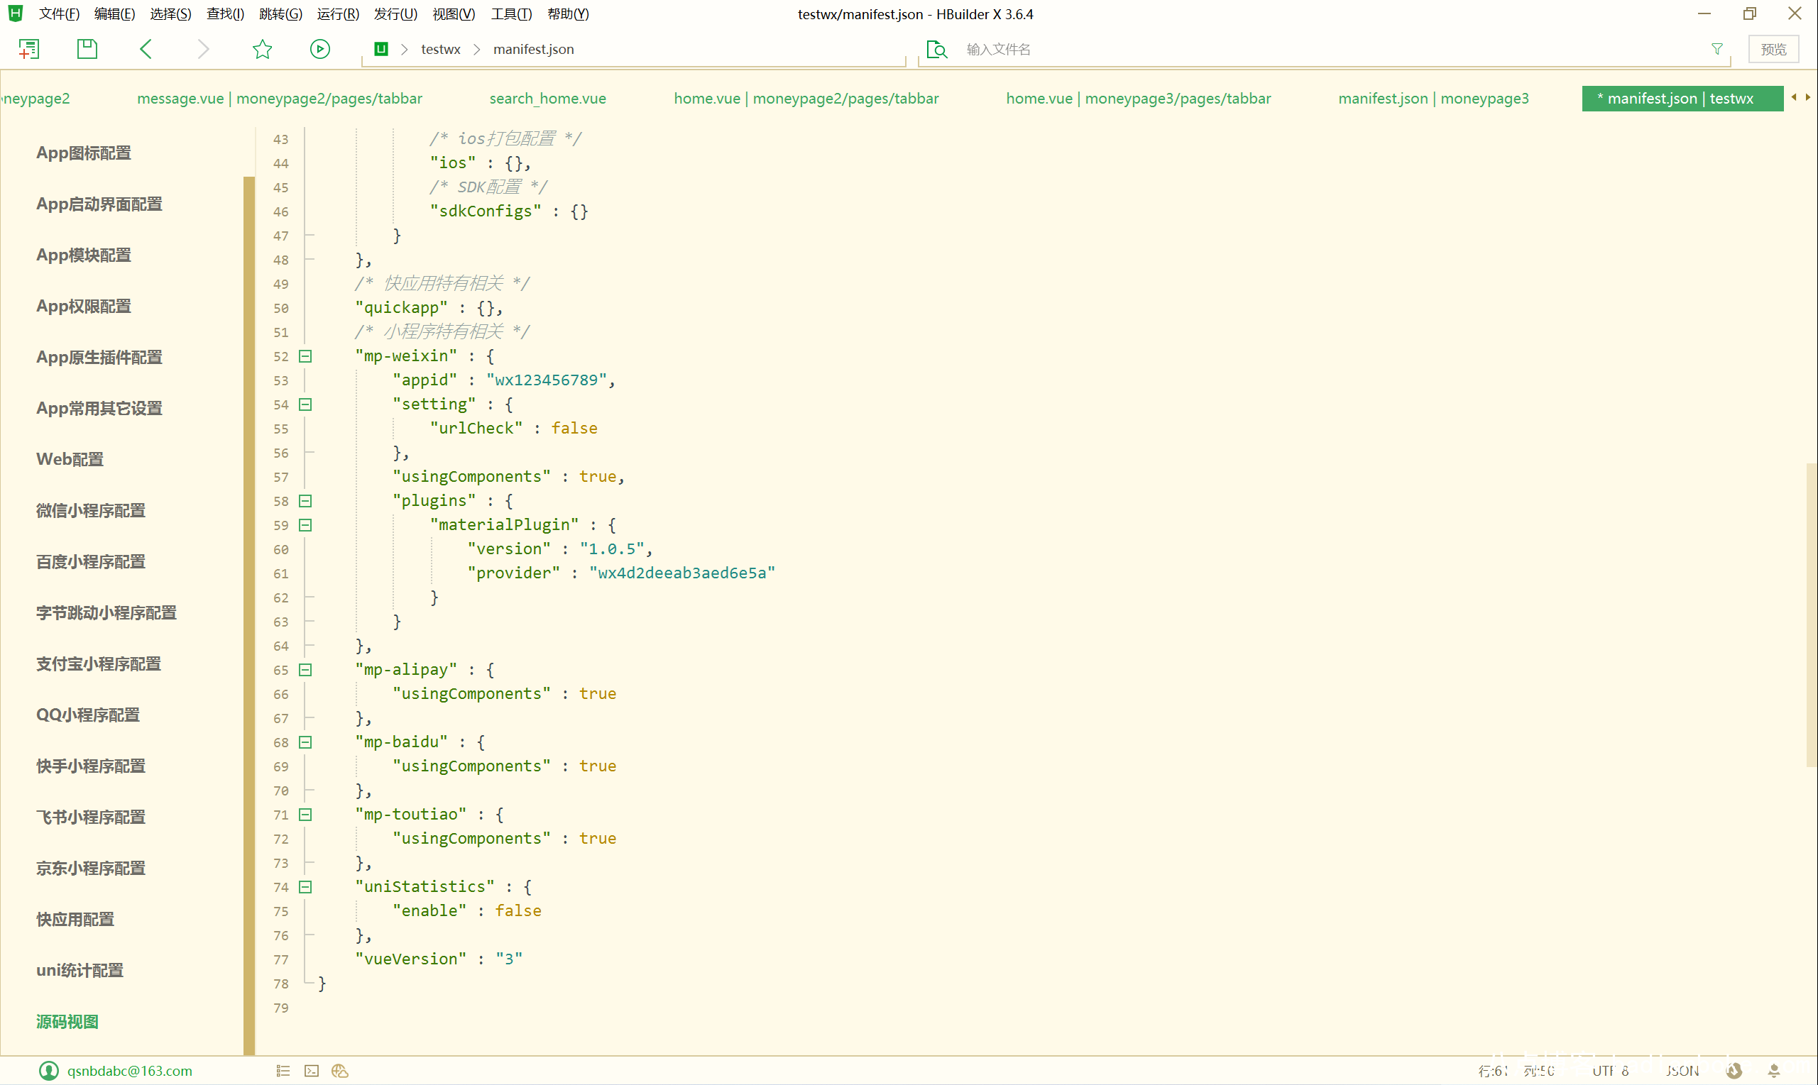This screenshot has height=1085, width=1818.
Task: Collapse the plugins block at line 58
Action: tap(306, 501)
